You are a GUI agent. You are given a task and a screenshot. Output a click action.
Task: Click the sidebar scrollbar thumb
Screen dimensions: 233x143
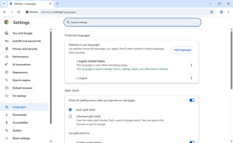point(51,78)
